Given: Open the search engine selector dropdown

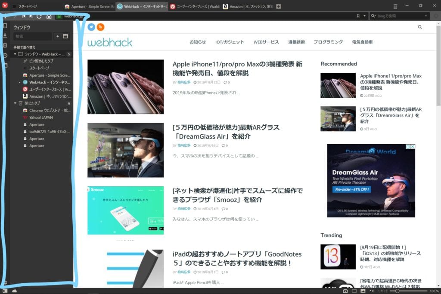Looking at the screenshot, I should (x=373, y=16).
